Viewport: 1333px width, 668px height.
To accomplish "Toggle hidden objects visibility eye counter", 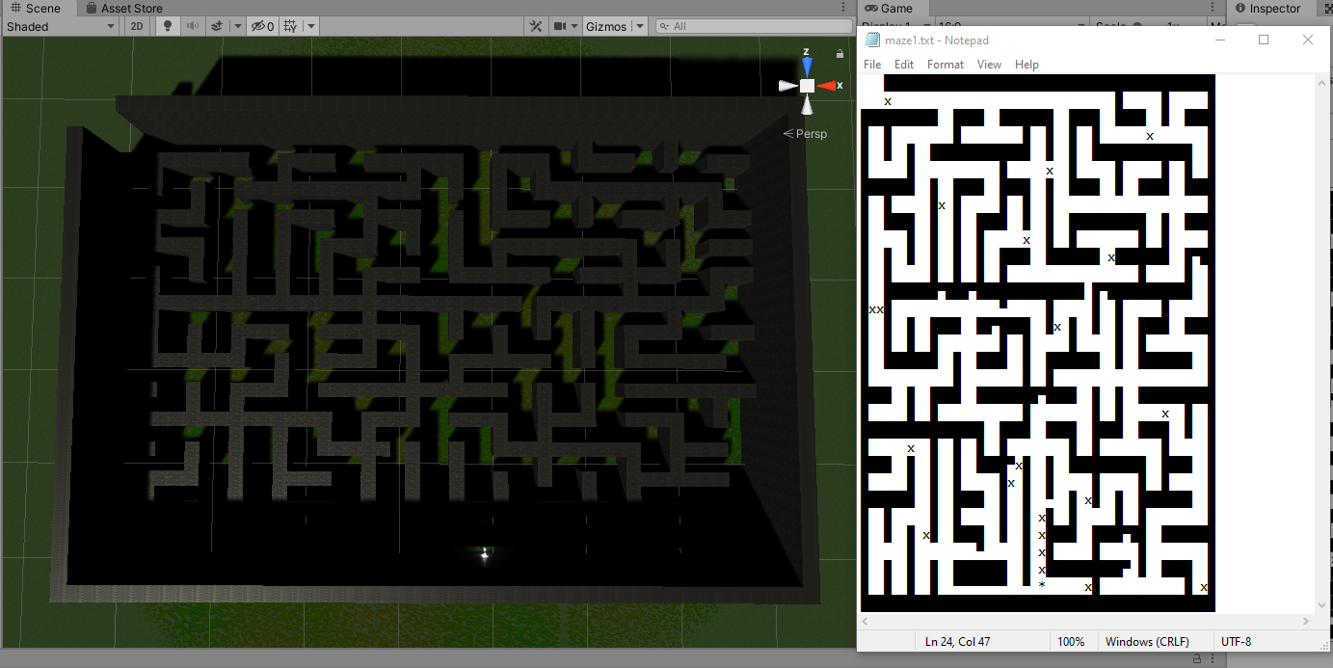I will (x=263, y=27).
